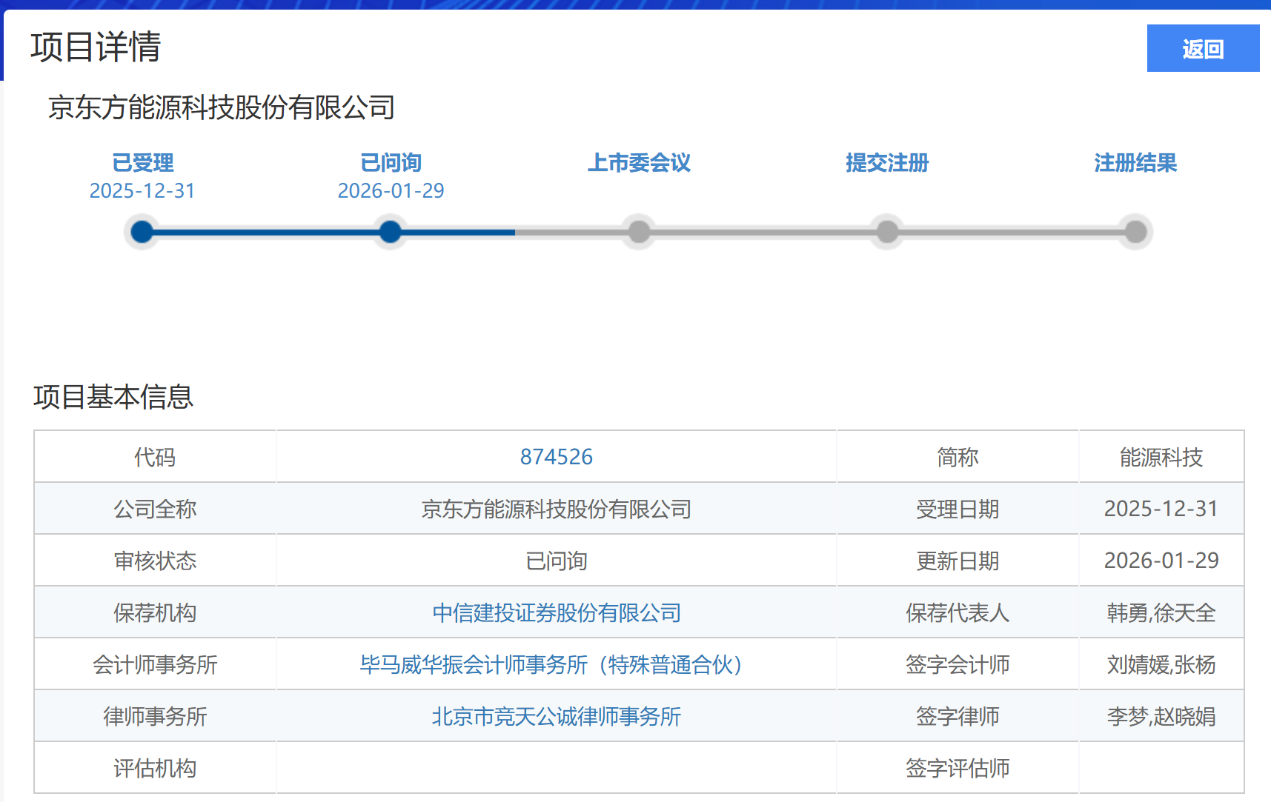Click the 返回 button

coord(1202,49)
